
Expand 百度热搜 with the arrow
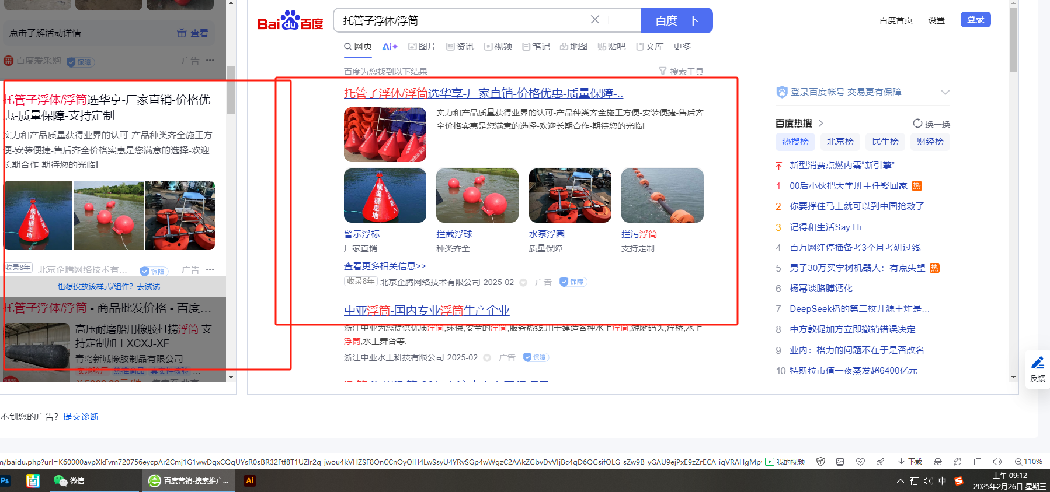820,124
